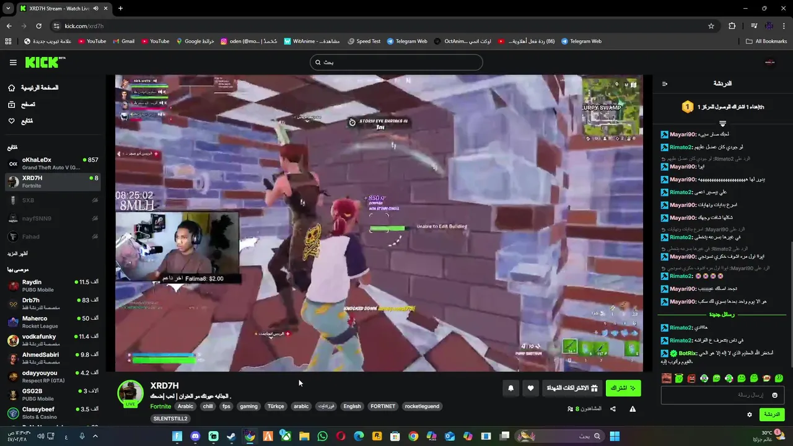Image resolution: width=793 pixels, height=446 pixels.
Task: Open Discord from the taskbar
Action: [x=196, y=437]
